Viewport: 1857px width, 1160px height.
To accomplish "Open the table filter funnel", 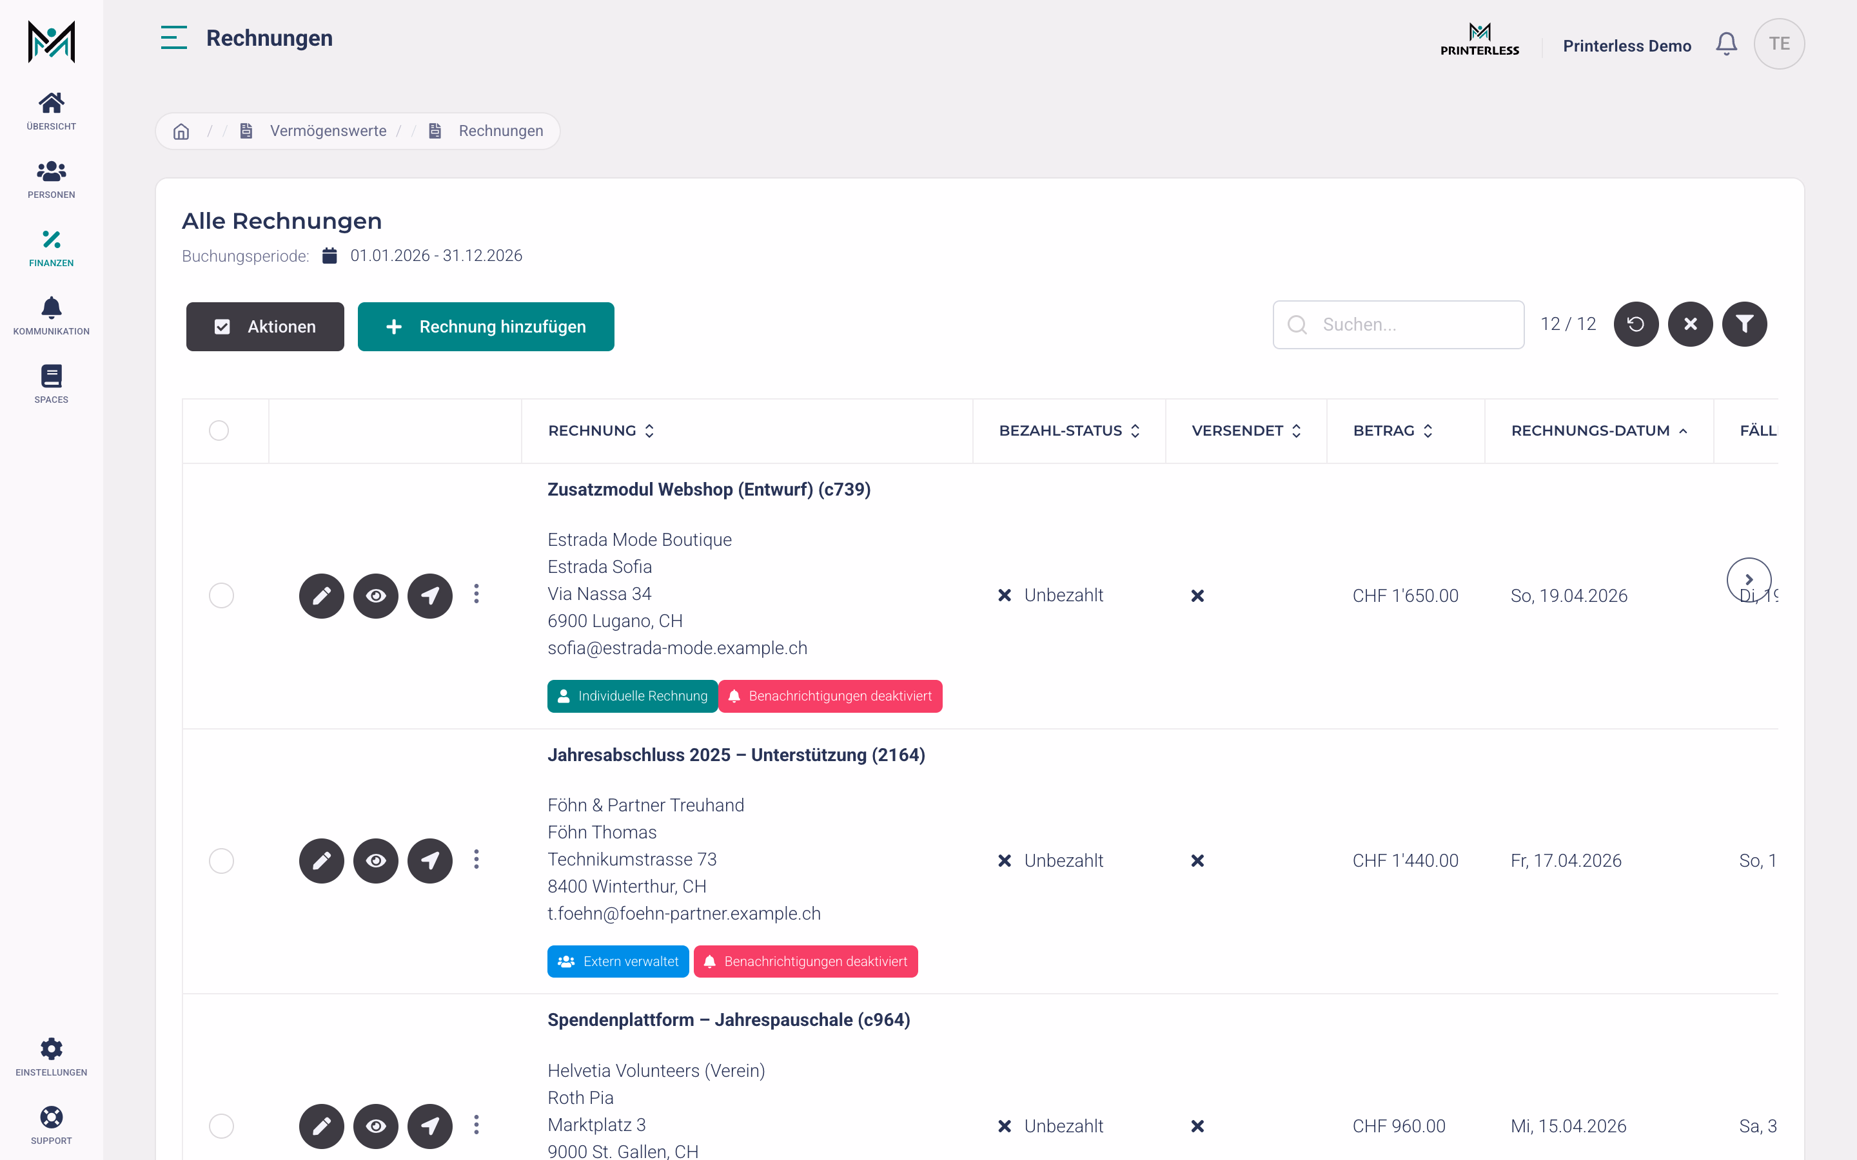I will click(1745, 325).
